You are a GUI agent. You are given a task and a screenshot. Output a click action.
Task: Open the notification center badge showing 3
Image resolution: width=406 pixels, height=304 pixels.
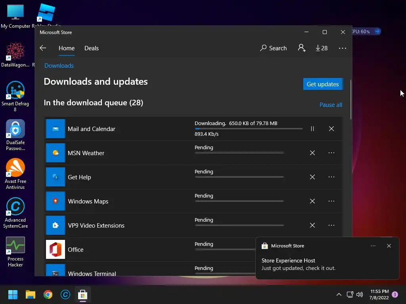395,294
